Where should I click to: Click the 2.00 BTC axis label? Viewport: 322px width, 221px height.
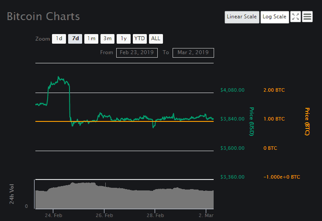point(274,90)
